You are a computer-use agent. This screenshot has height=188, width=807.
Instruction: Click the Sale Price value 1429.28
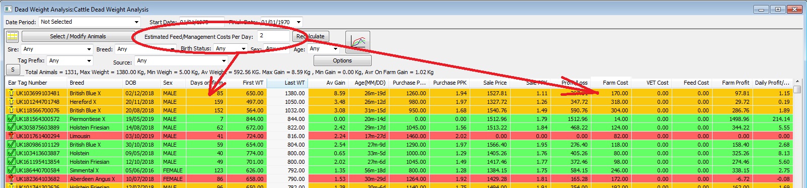(489, 179)
